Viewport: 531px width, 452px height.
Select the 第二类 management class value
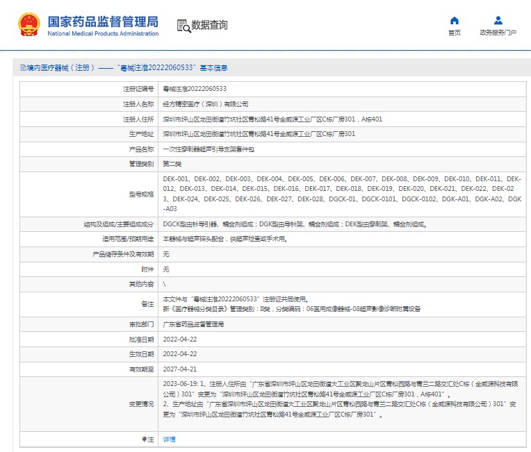172,164
